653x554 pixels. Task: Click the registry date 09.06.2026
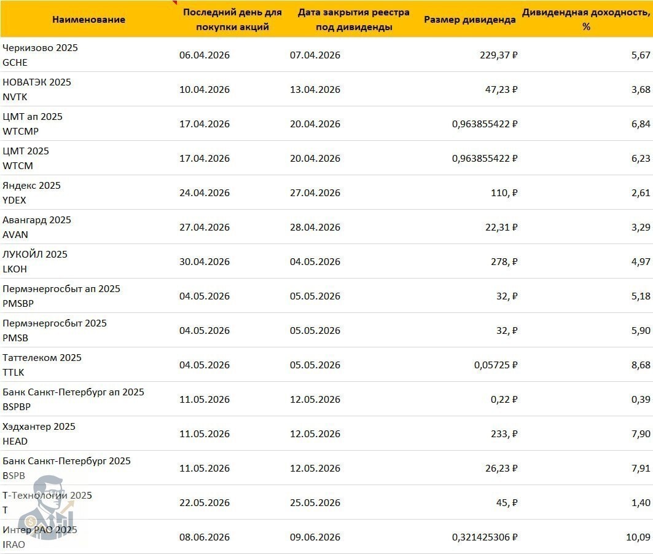click(315, 537)
